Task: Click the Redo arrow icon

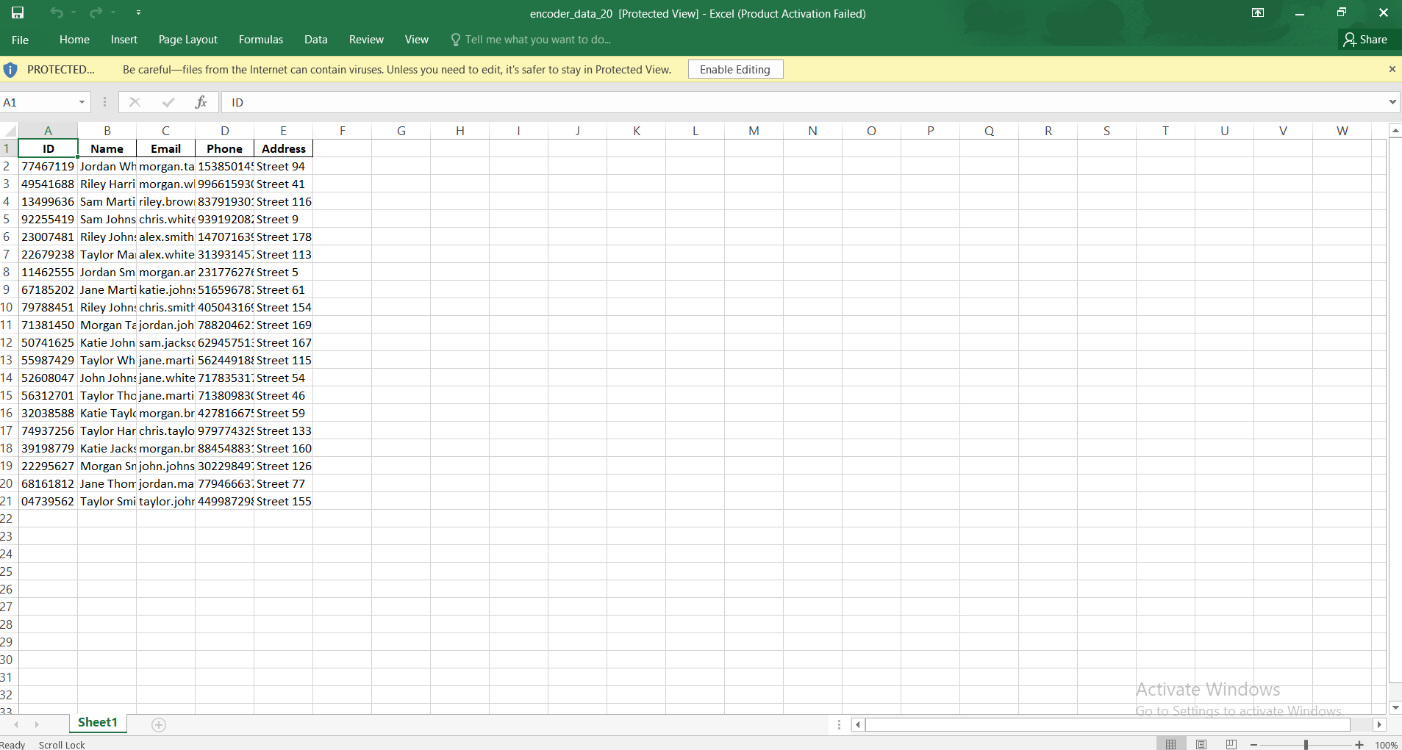Action: click(96, 12)
